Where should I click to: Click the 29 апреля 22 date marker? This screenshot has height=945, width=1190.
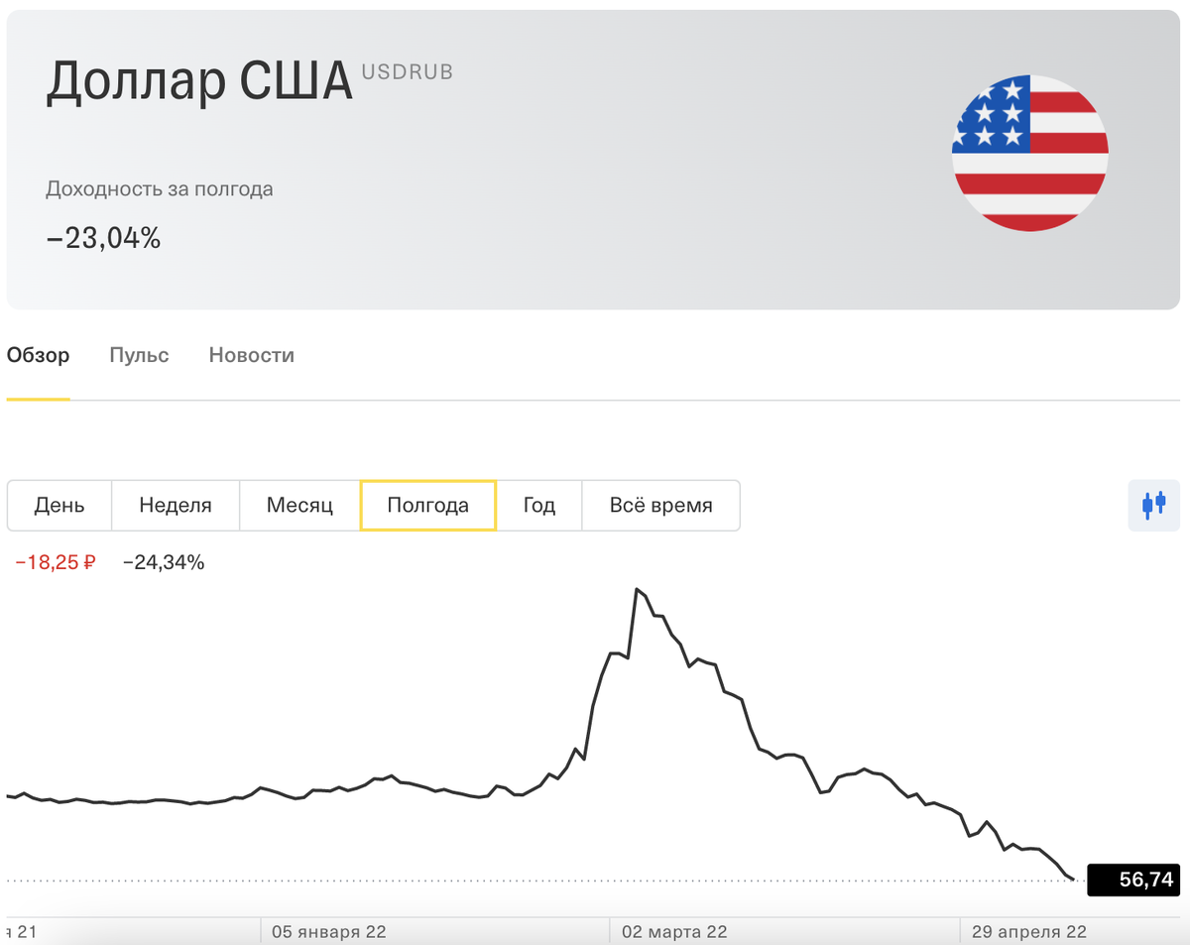pyautogui.click(x=1028, y=932)
